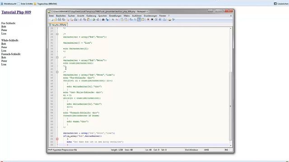Open Find with the binoculars icon
Viewport: 289px width, 162px height.
click(x=103, y=20)
